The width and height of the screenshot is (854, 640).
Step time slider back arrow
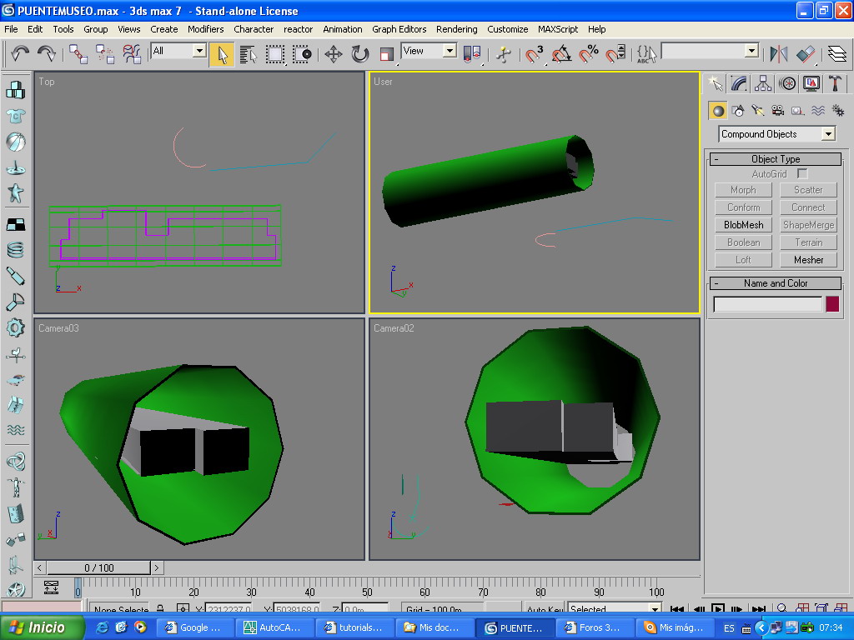coord(39,567)
